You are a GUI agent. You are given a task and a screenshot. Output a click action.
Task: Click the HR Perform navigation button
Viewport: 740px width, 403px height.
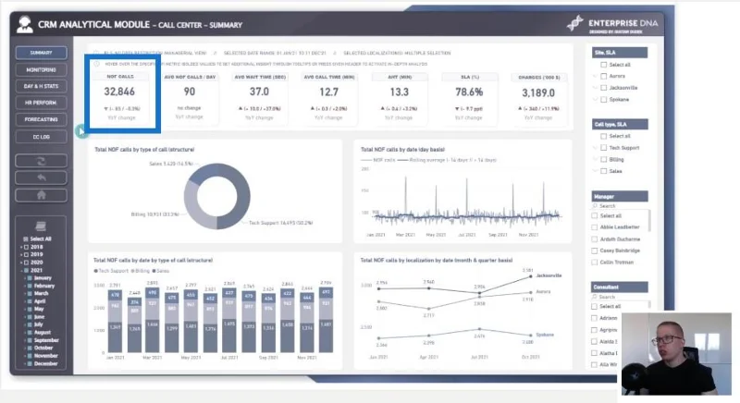coord(41,103)
